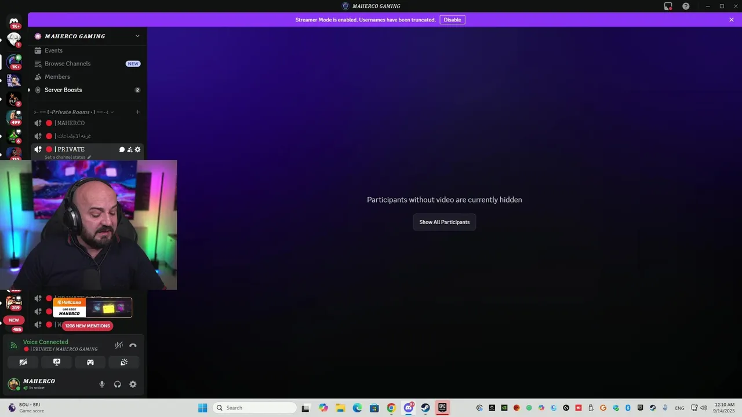Image resolution: width=742 pixels, height=417 pixels.
Task: Click the NEW unread servers pill
Action: (x=14, y=320)
